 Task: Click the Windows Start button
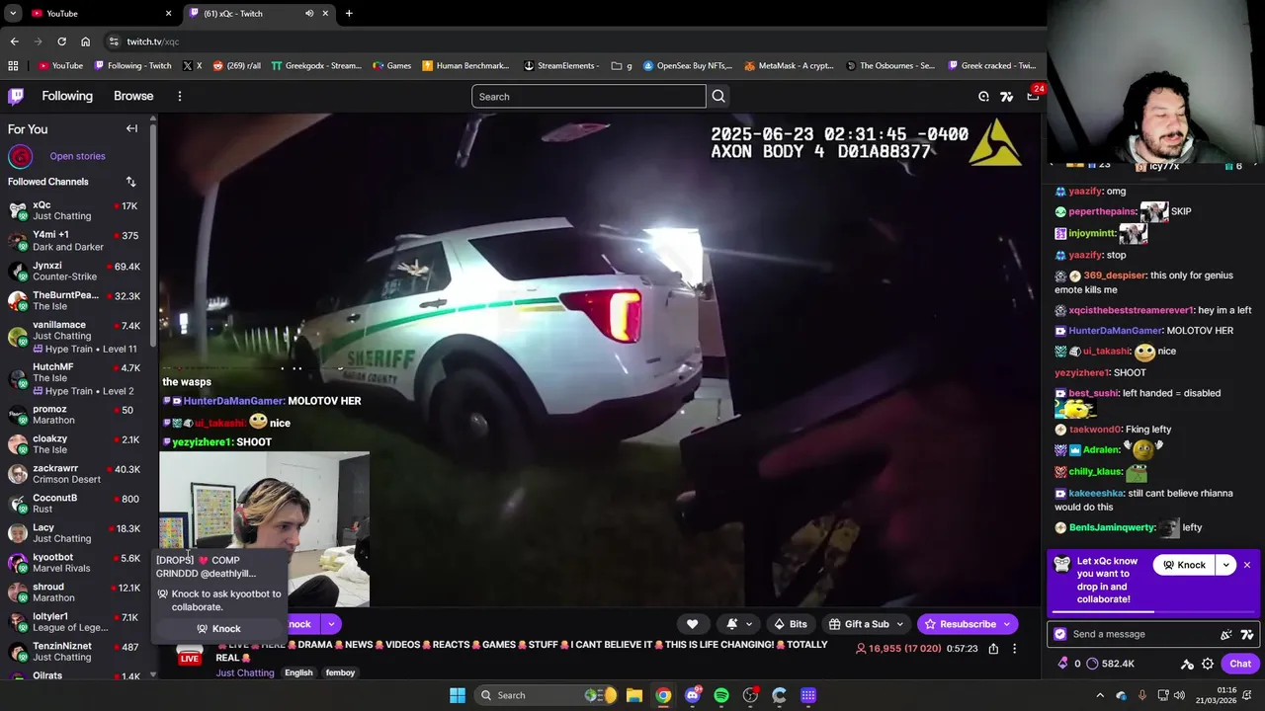point(458,695)
